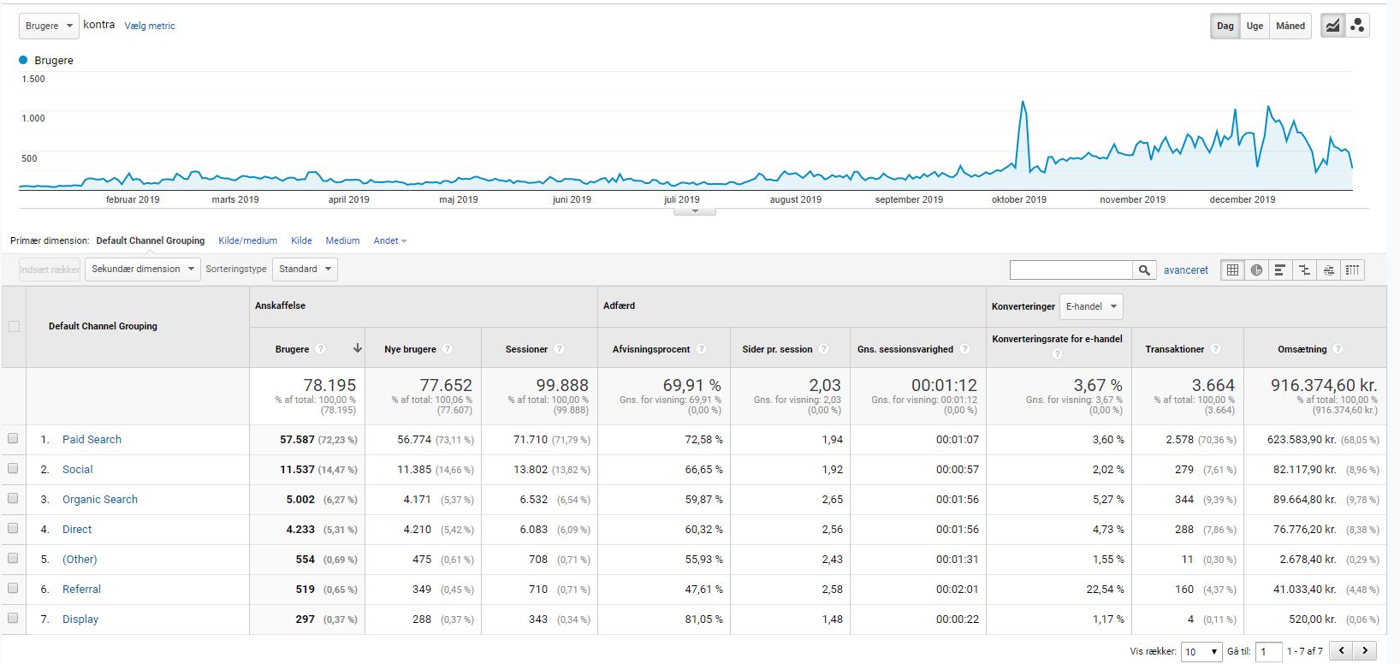Switch to the term cloud view icon
The image size is (1400, 664).
pos(1328,270)
